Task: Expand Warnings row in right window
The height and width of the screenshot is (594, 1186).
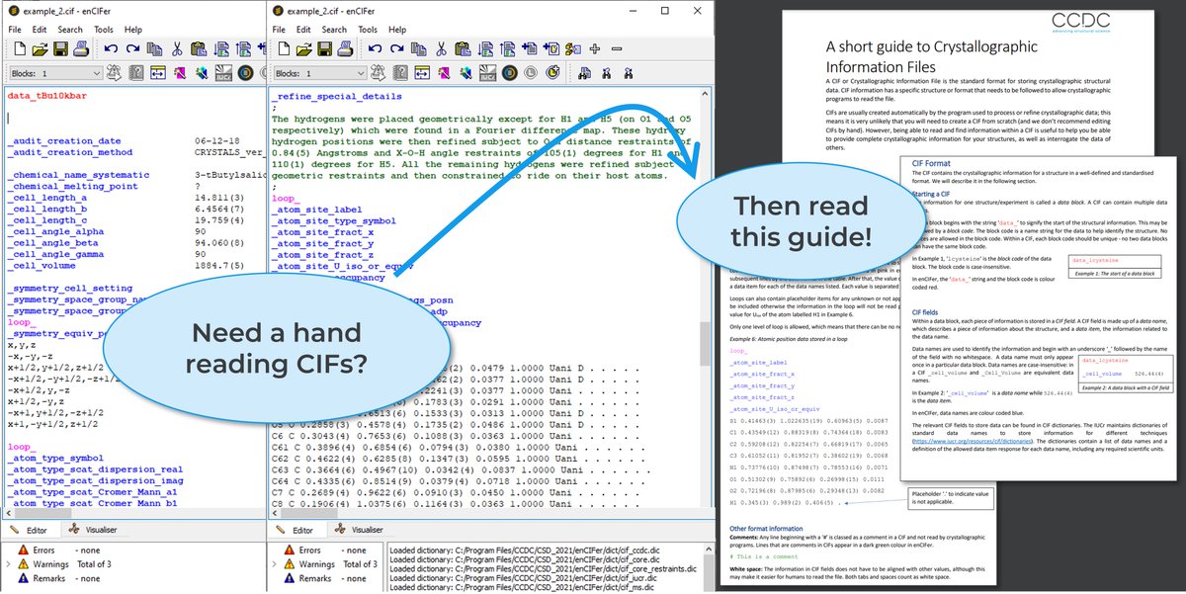Action: 274,564
